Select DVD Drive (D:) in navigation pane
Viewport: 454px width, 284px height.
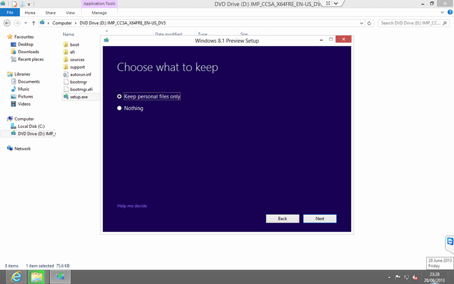[36, 133]
